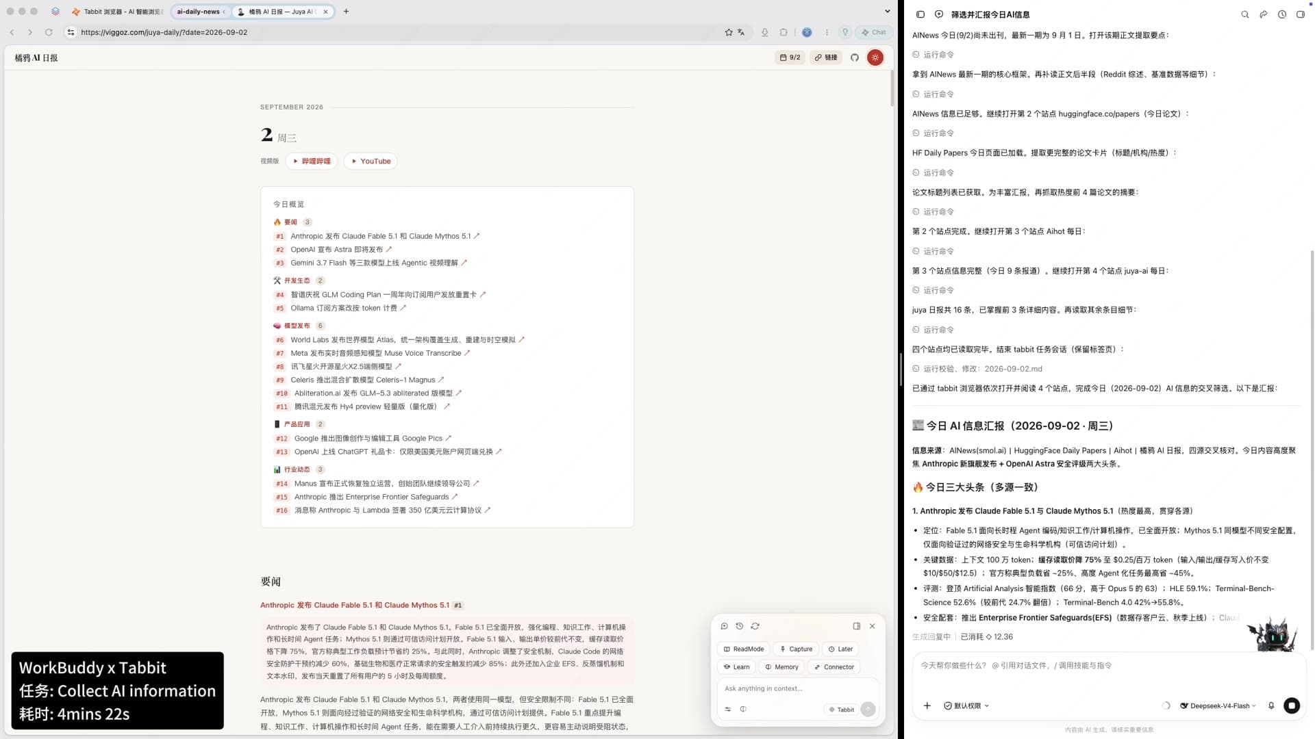Click the 链接 link button
The height and width of the screenshot is (739, 1315).
coord(826,57)
